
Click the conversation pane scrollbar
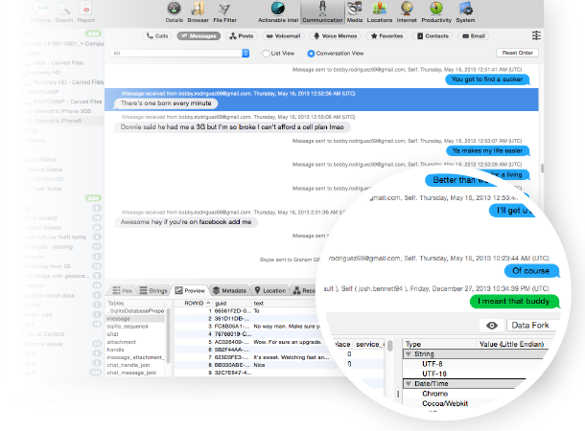click(x=542, y=169)
